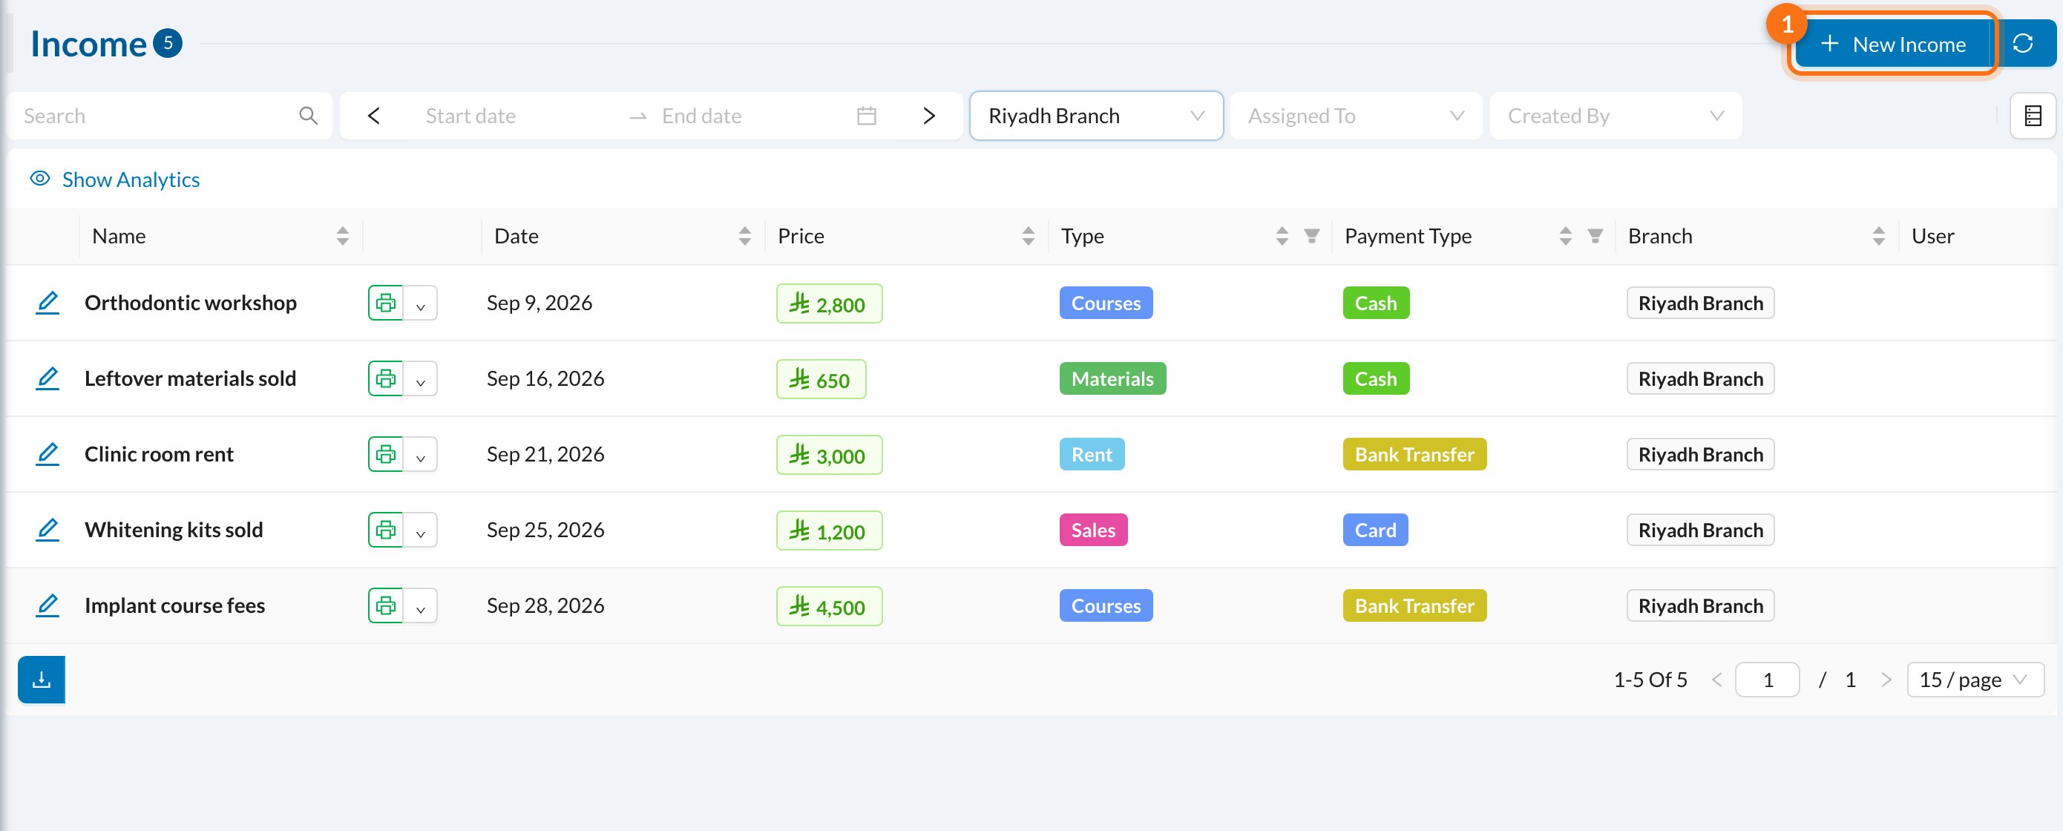2063x831 pixels.
Task: Filter the Payment Type column
Action: click(1595, 236)
